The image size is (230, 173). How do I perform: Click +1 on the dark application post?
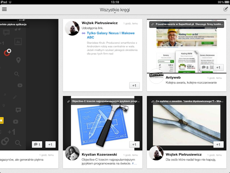pyautogui.click(x=50, y=144)
